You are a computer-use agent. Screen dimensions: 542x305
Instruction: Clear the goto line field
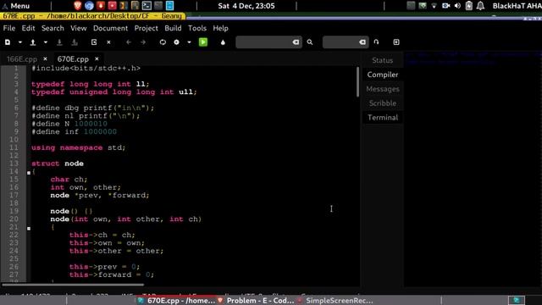pos(362,42)
